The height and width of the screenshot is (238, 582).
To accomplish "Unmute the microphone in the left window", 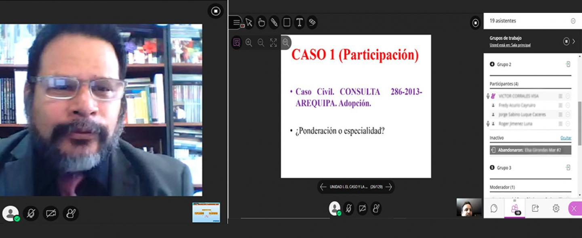I will 31,213.
